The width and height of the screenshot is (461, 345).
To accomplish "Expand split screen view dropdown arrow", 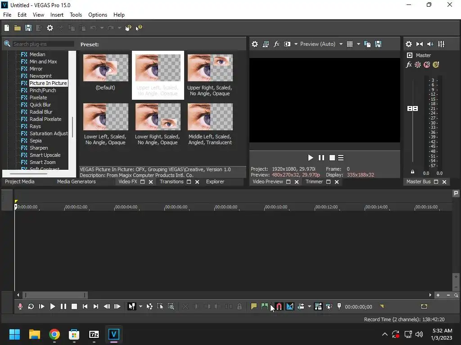I will pyautogui.click(x=296, y=44).
